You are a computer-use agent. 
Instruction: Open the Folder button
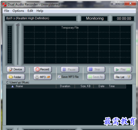pos(16,77)
